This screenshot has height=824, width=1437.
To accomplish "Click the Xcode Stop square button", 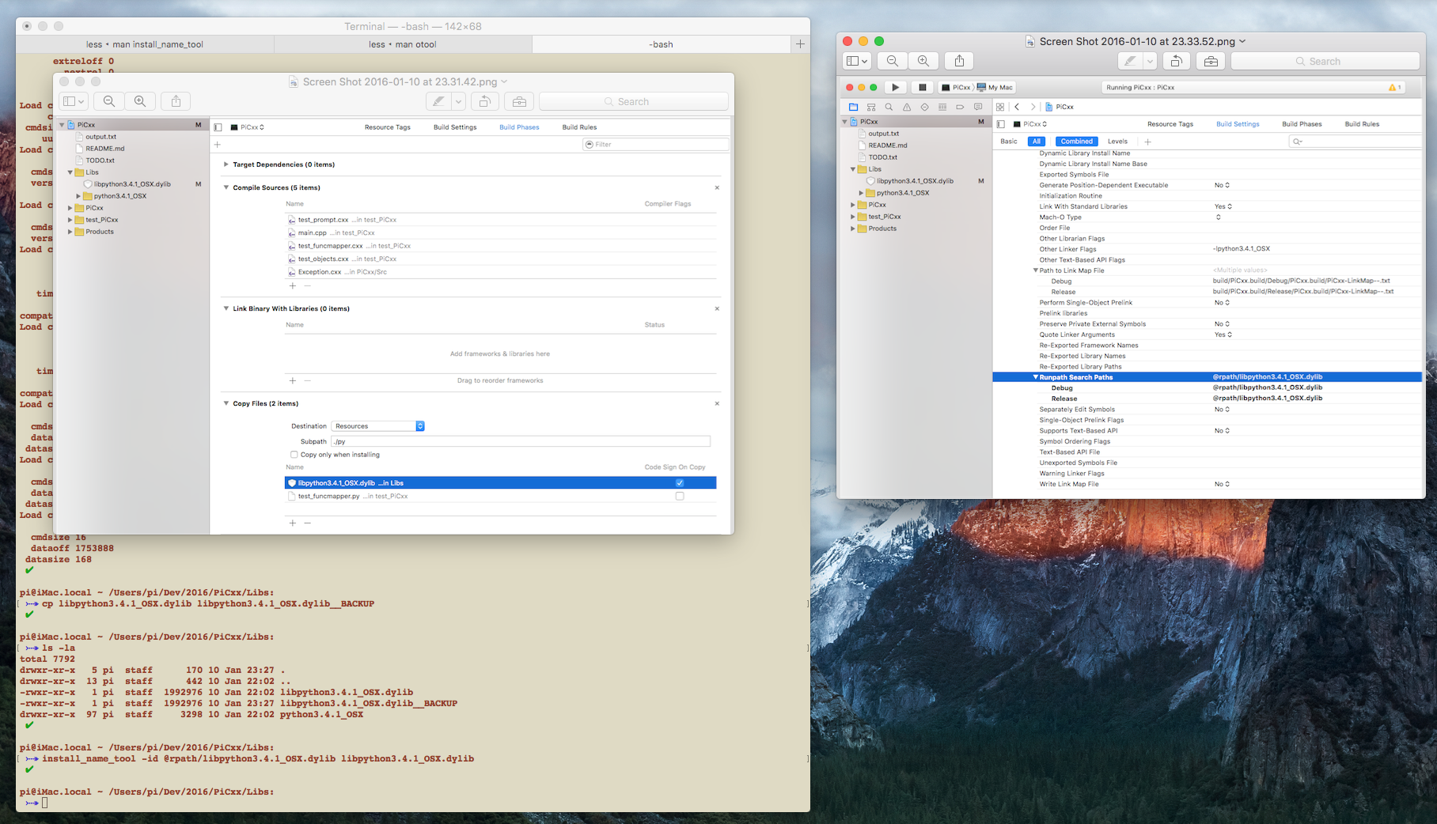I will tap(922, 87).
